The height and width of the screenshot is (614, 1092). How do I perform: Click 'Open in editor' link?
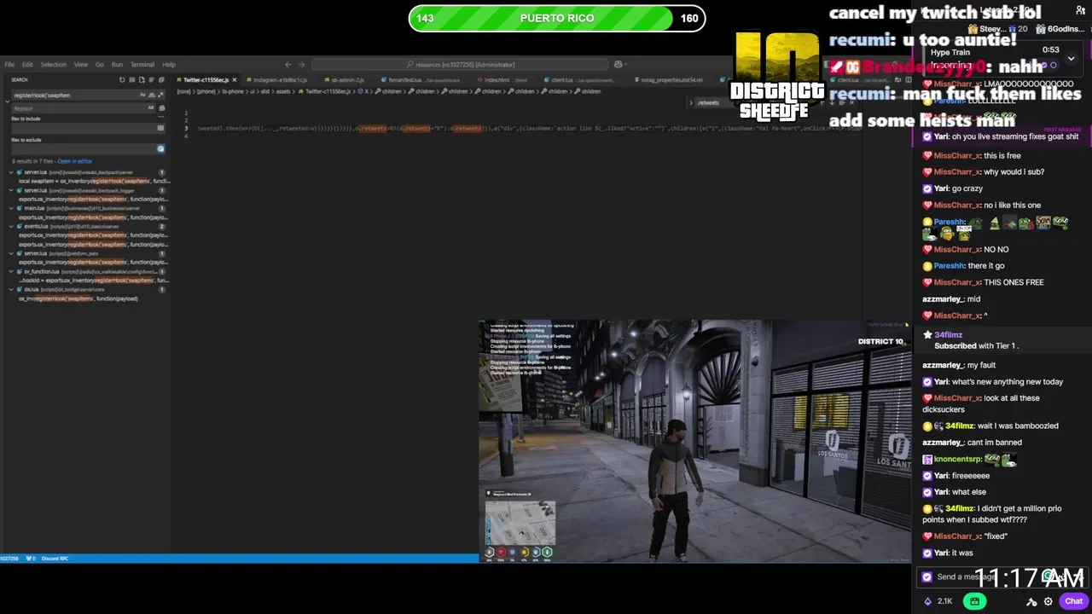pyautogui.click(x=75, y=161)
